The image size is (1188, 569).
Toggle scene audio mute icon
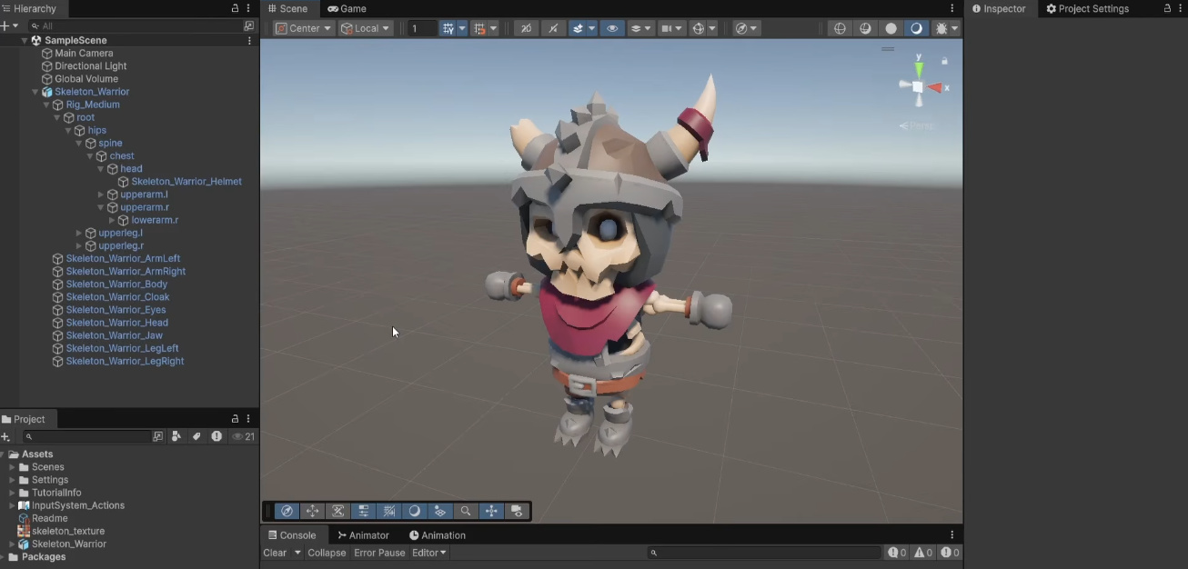tap(553, 28)
